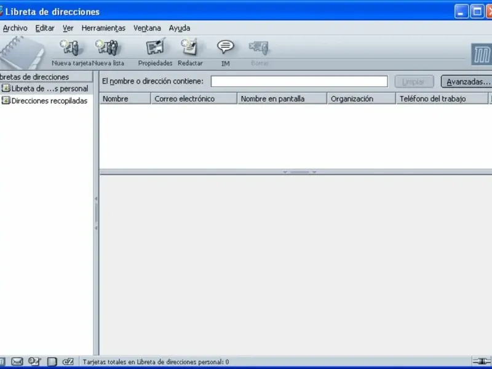This screenshot has height=369, width=492.
Task: Sort by the Organización column
Action: 362,98
